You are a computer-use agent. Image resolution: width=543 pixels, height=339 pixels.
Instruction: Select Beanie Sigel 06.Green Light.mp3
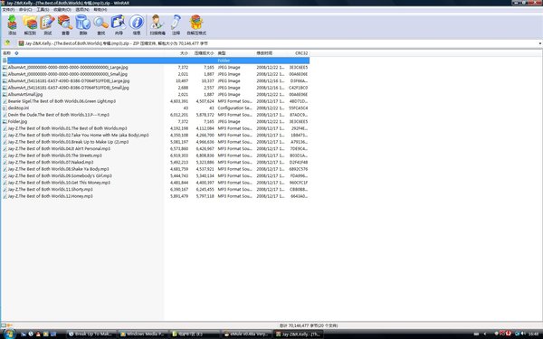click(62, 101)
